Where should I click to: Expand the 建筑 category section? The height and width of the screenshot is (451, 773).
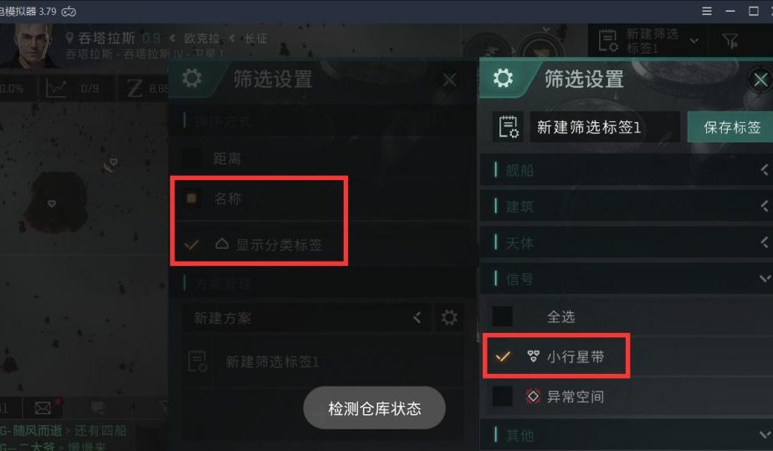coord(626,207)
